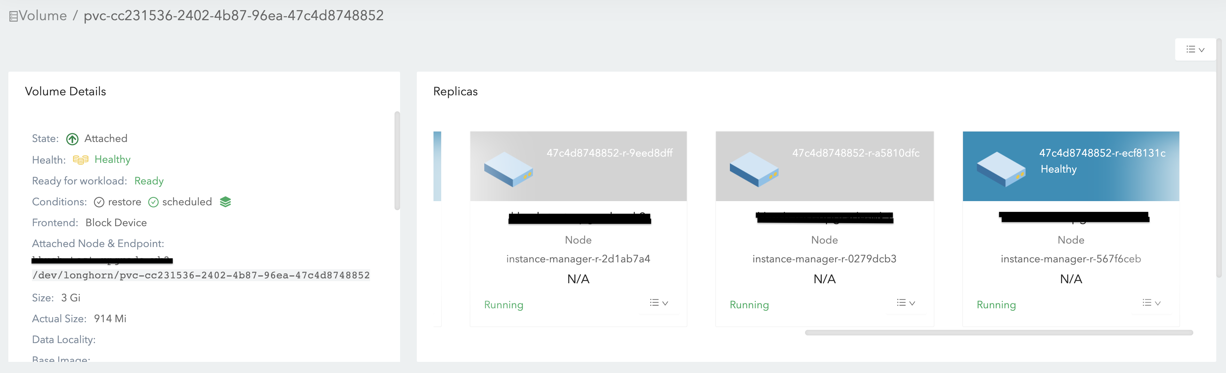Click the green attached state arrow icon

[x=72, y=139]
